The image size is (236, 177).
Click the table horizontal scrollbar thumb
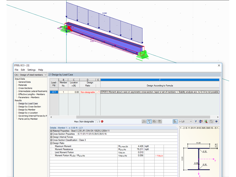pyautogui.click(x=143, y=117)
